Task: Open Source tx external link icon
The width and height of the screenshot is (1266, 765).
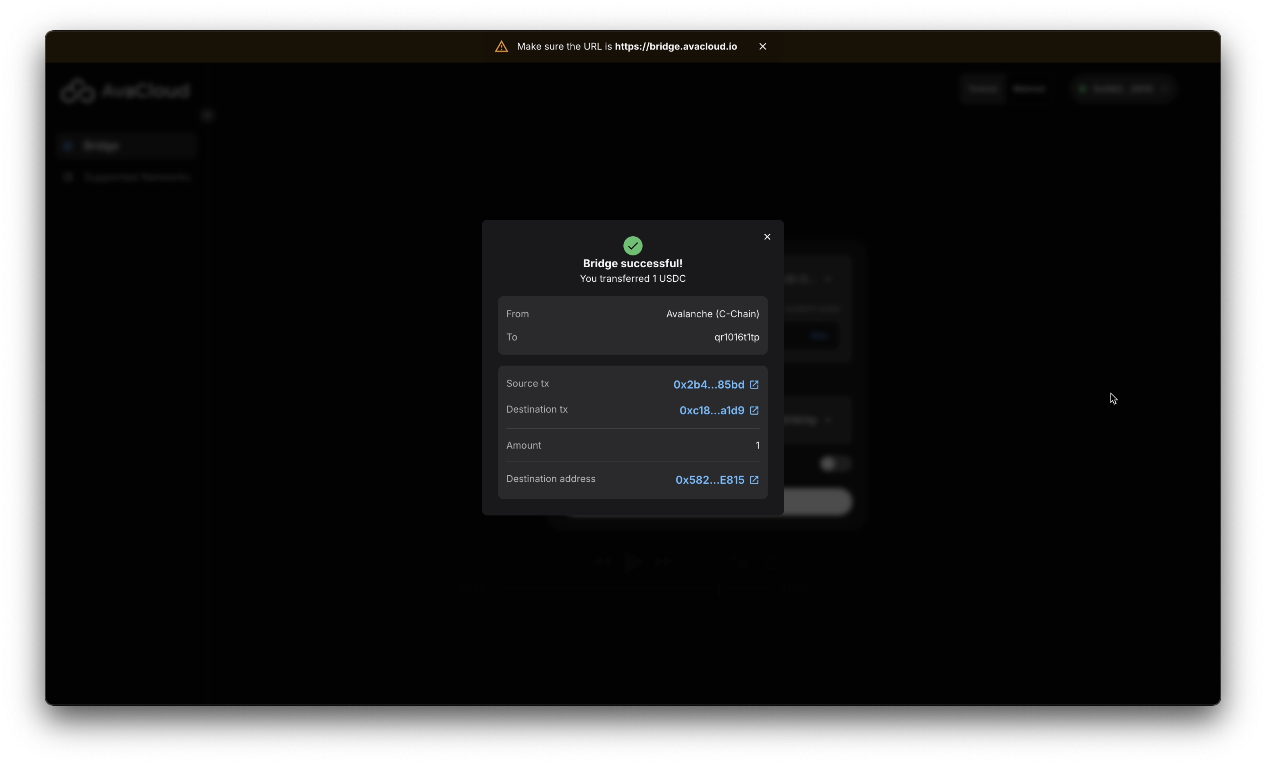Action: click(x=754, y=384)
